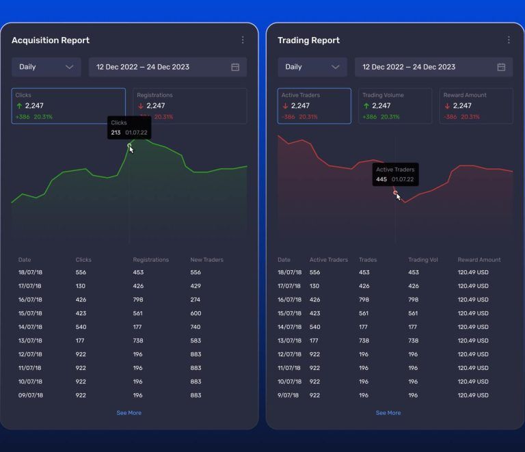
Task: Click the data point on red Active Traders chart
Action: (x=395, y=193)
